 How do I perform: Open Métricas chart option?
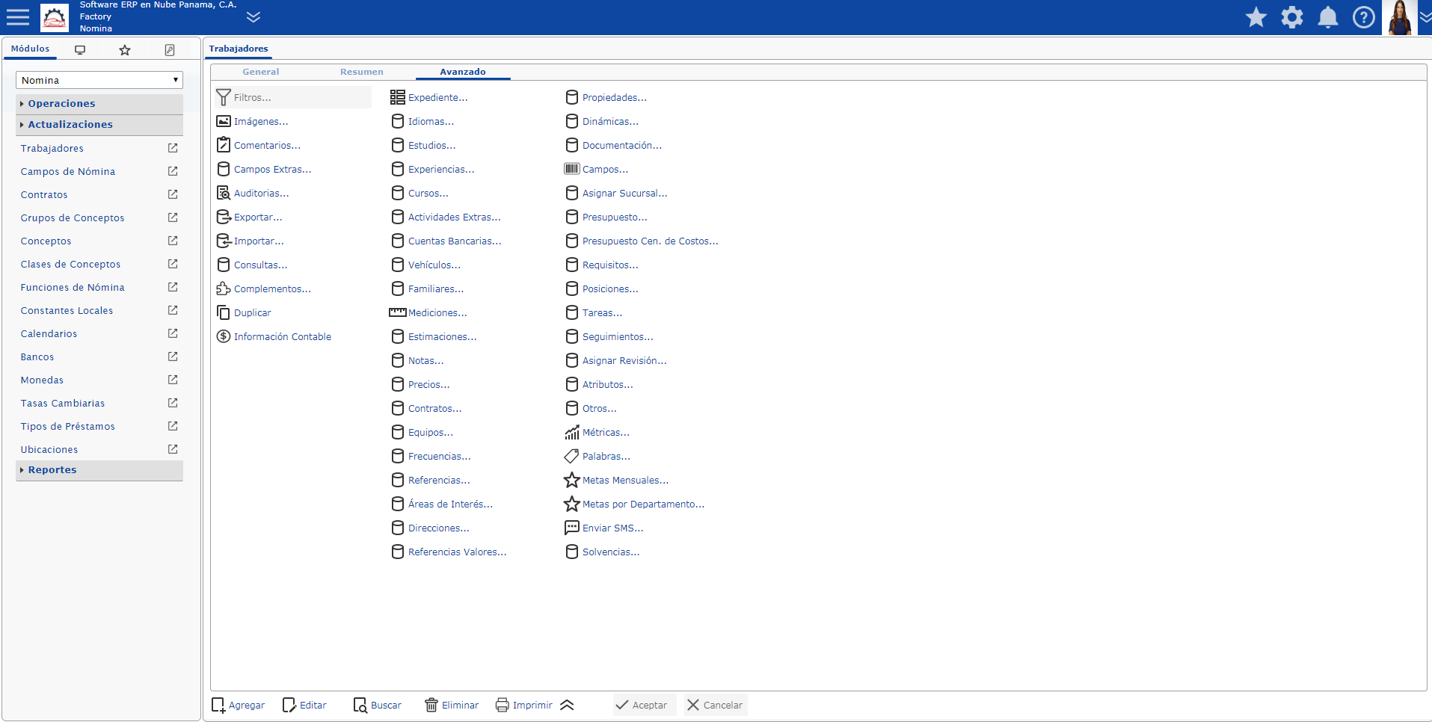tap(597, 432)
